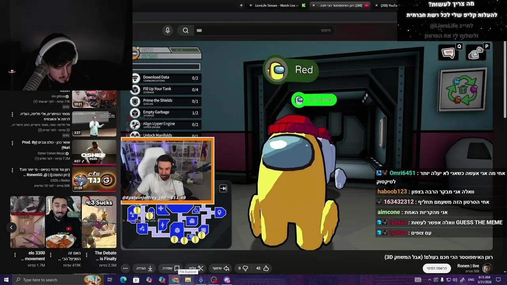Screen dimensions: 507x285
Task: Click the page vertical scrollbar
Action: point(505,79)
